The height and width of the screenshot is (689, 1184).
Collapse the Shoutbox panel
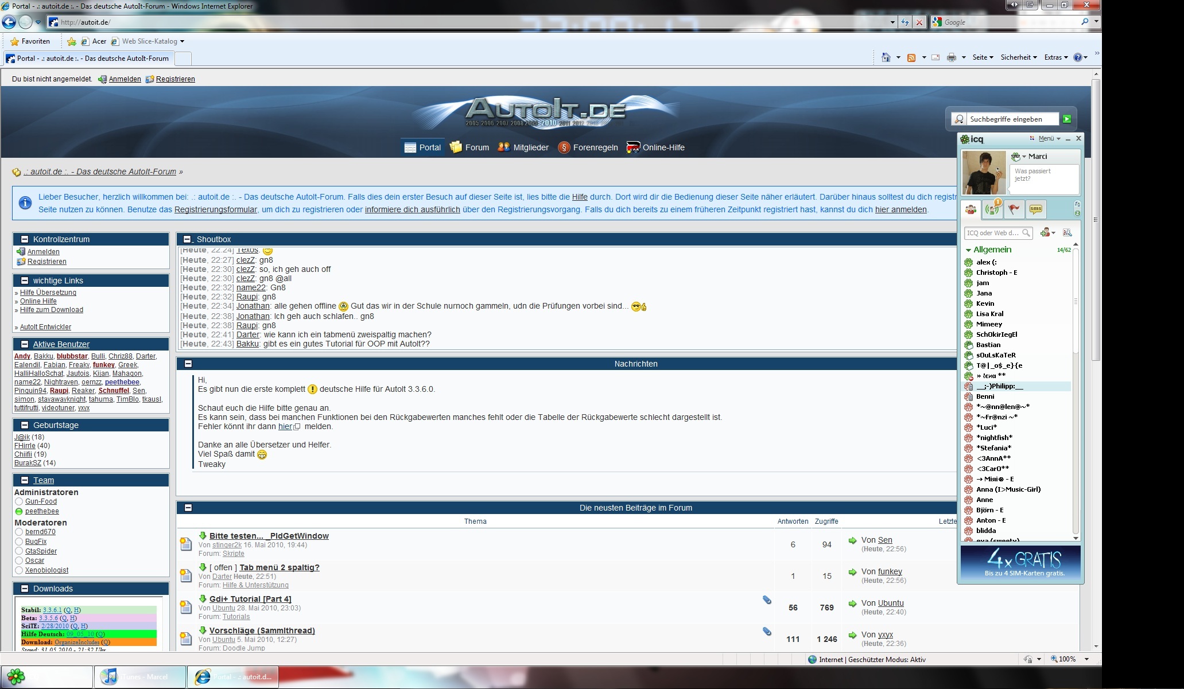tap(188, 239)
